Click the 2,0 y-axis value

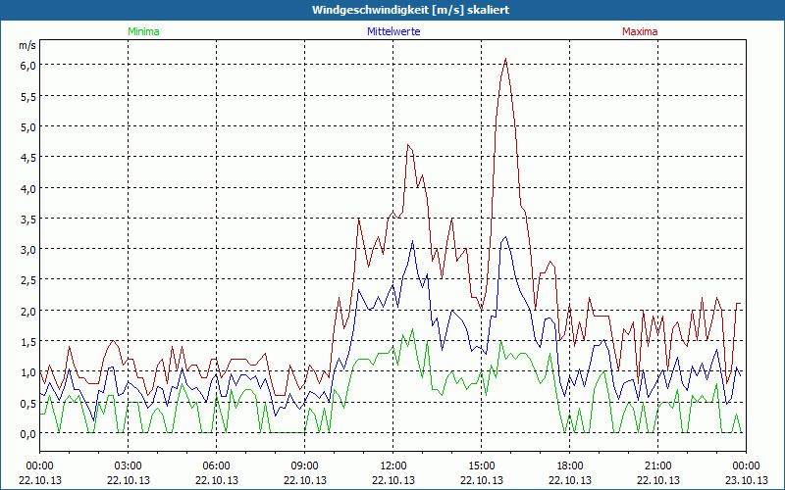coord(28,311)
